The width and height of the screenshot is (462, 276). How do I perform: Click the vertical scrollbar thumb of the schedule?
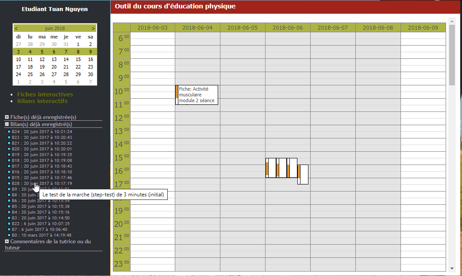pos(452,55)
